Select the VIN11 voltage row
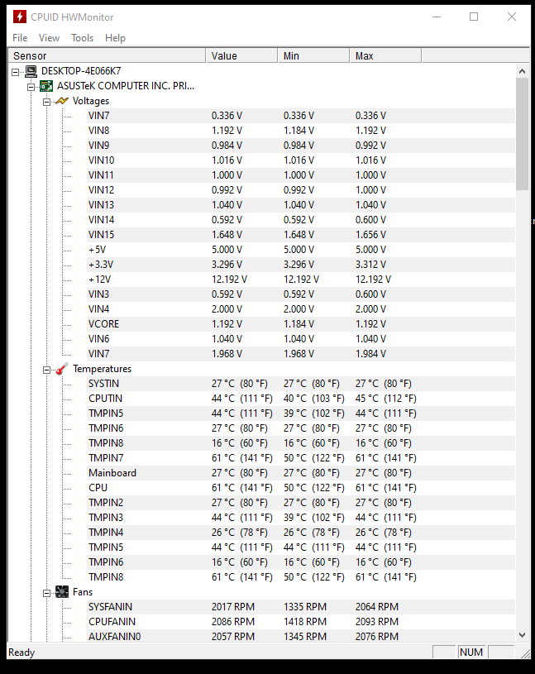 (x=300, y=175)
